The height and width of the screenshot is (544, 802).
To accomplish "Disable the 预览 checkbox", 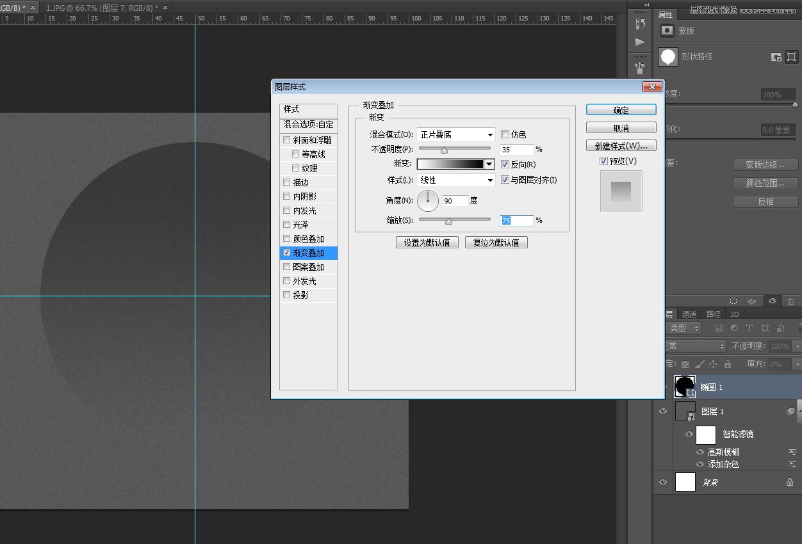I will pos(603,161).
